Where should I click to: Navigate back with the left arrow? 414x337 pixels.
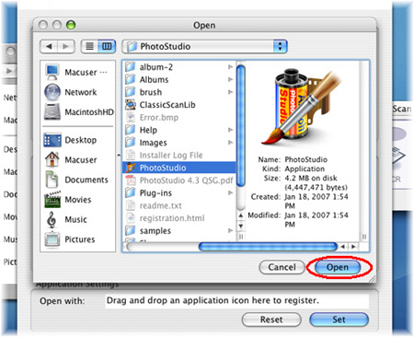(x=49, y=46)
